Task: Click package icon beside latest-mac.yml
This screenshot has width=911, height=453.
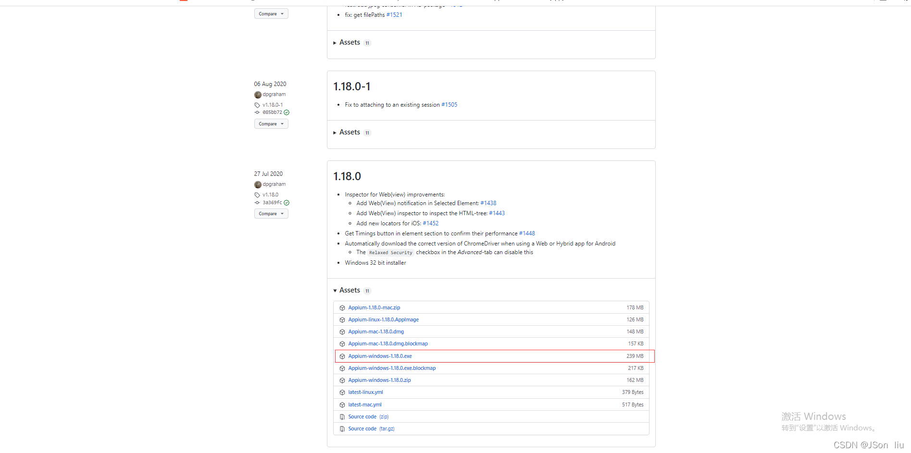Action: (342, 405)
